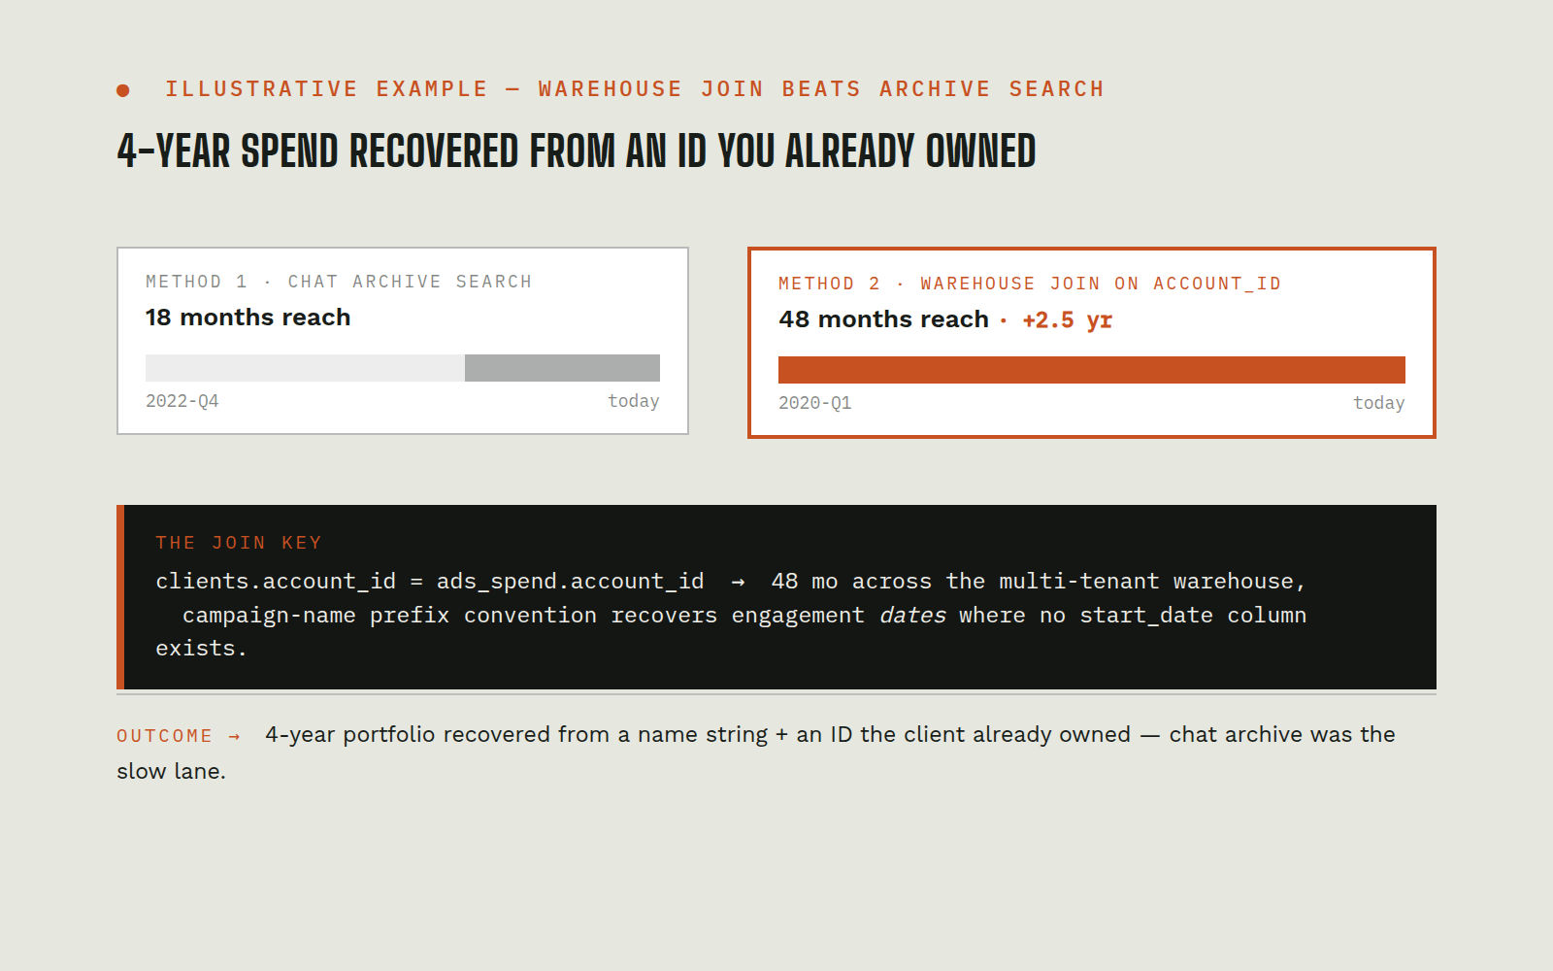Select the label "METHOD 1 · CHAT ARCHIVE SEARCH"
The width and height of the screenshot is (1553, 971).
(x=339, y=282)
